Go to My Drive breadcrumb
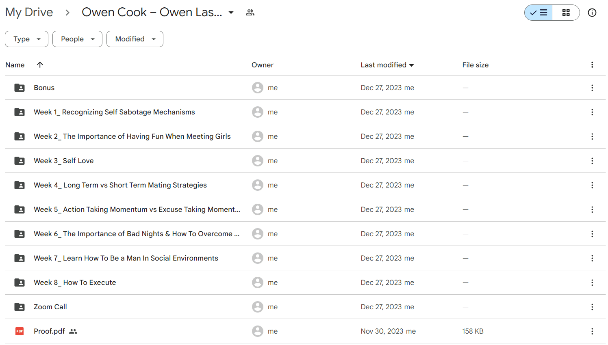 tap(29, 12)
